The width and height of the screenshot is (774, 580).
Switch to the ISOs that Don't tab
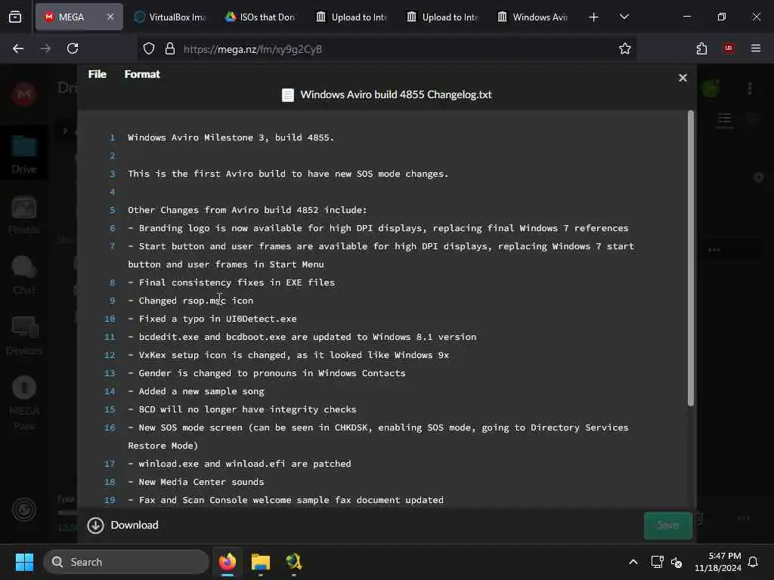[x=260, y=17]
